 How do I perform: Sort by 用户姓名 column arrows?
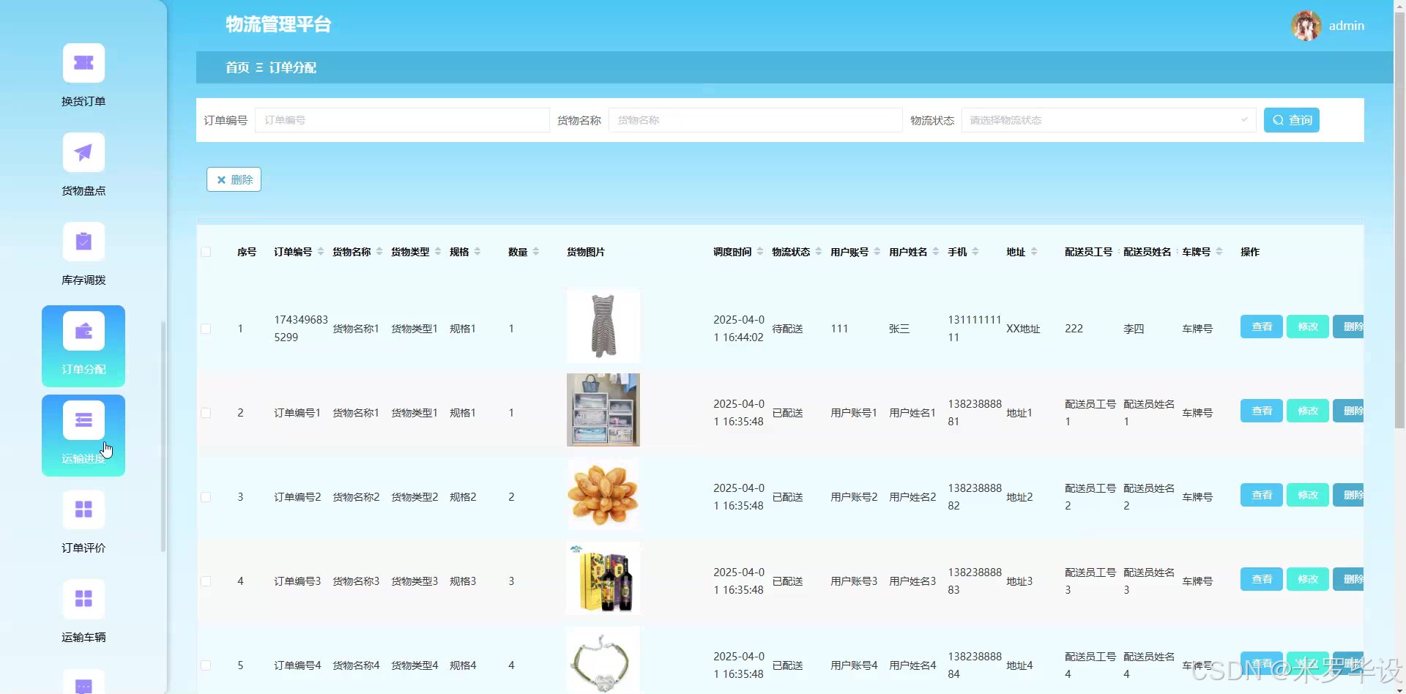(936, 252)
